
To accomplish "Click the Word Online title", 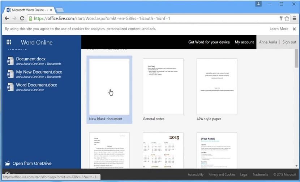I will point(37,42).
